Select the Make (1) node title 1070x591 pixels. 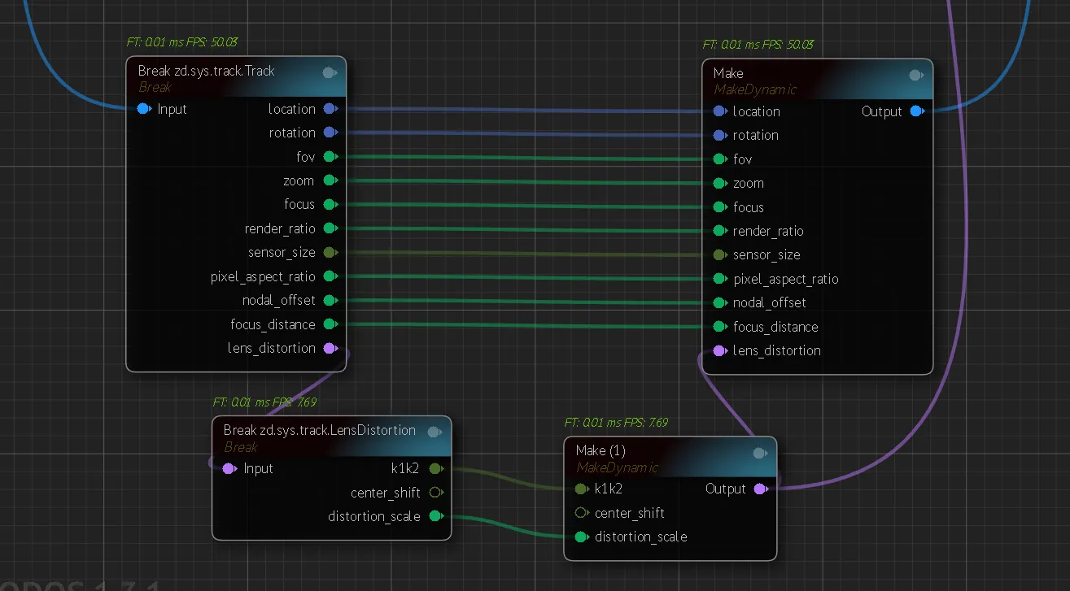pos(601,450)
